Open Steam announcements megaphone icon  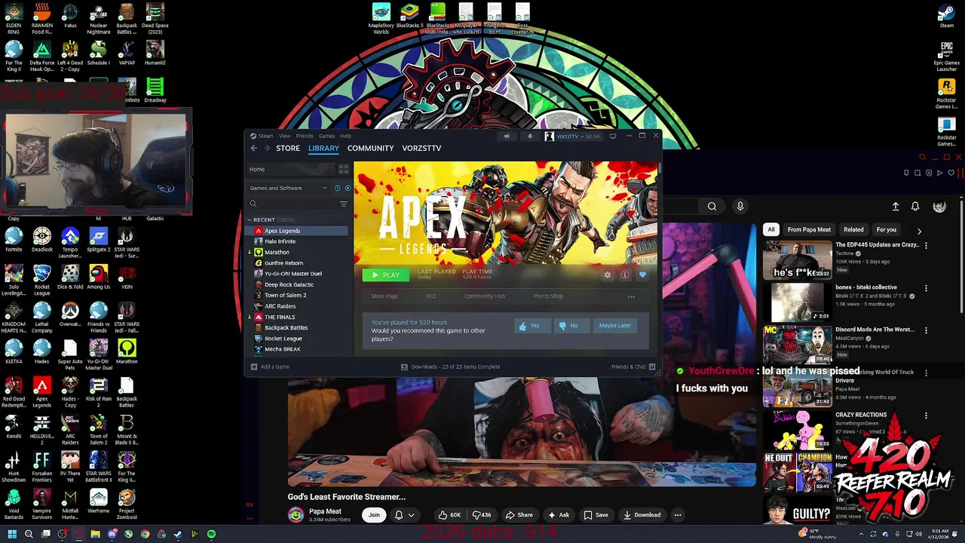click(x=507, y=137)
